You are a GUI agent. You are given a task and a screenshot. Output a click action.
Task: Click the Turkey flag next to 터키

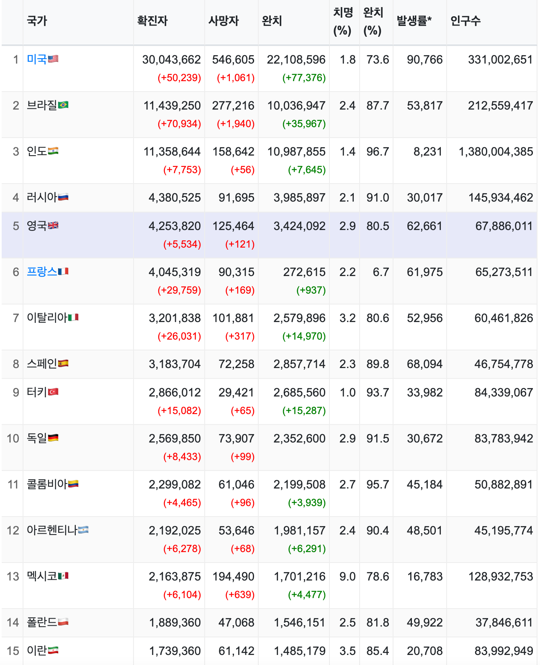point(53,392)
